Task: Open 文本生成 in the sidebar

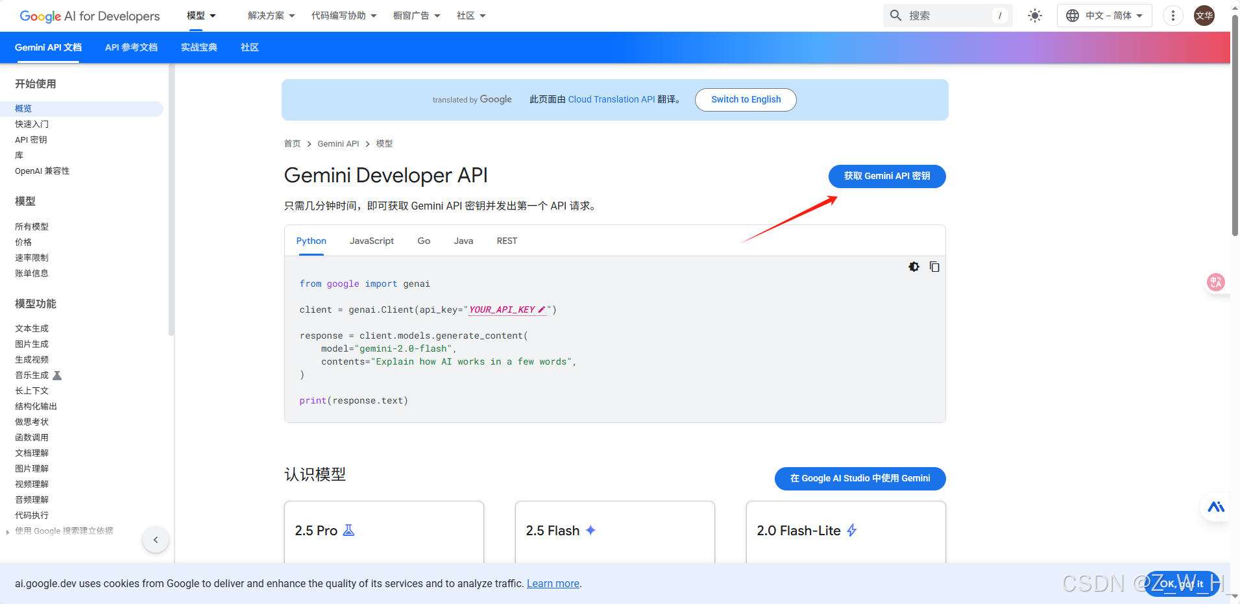Action: coord(32,328)
